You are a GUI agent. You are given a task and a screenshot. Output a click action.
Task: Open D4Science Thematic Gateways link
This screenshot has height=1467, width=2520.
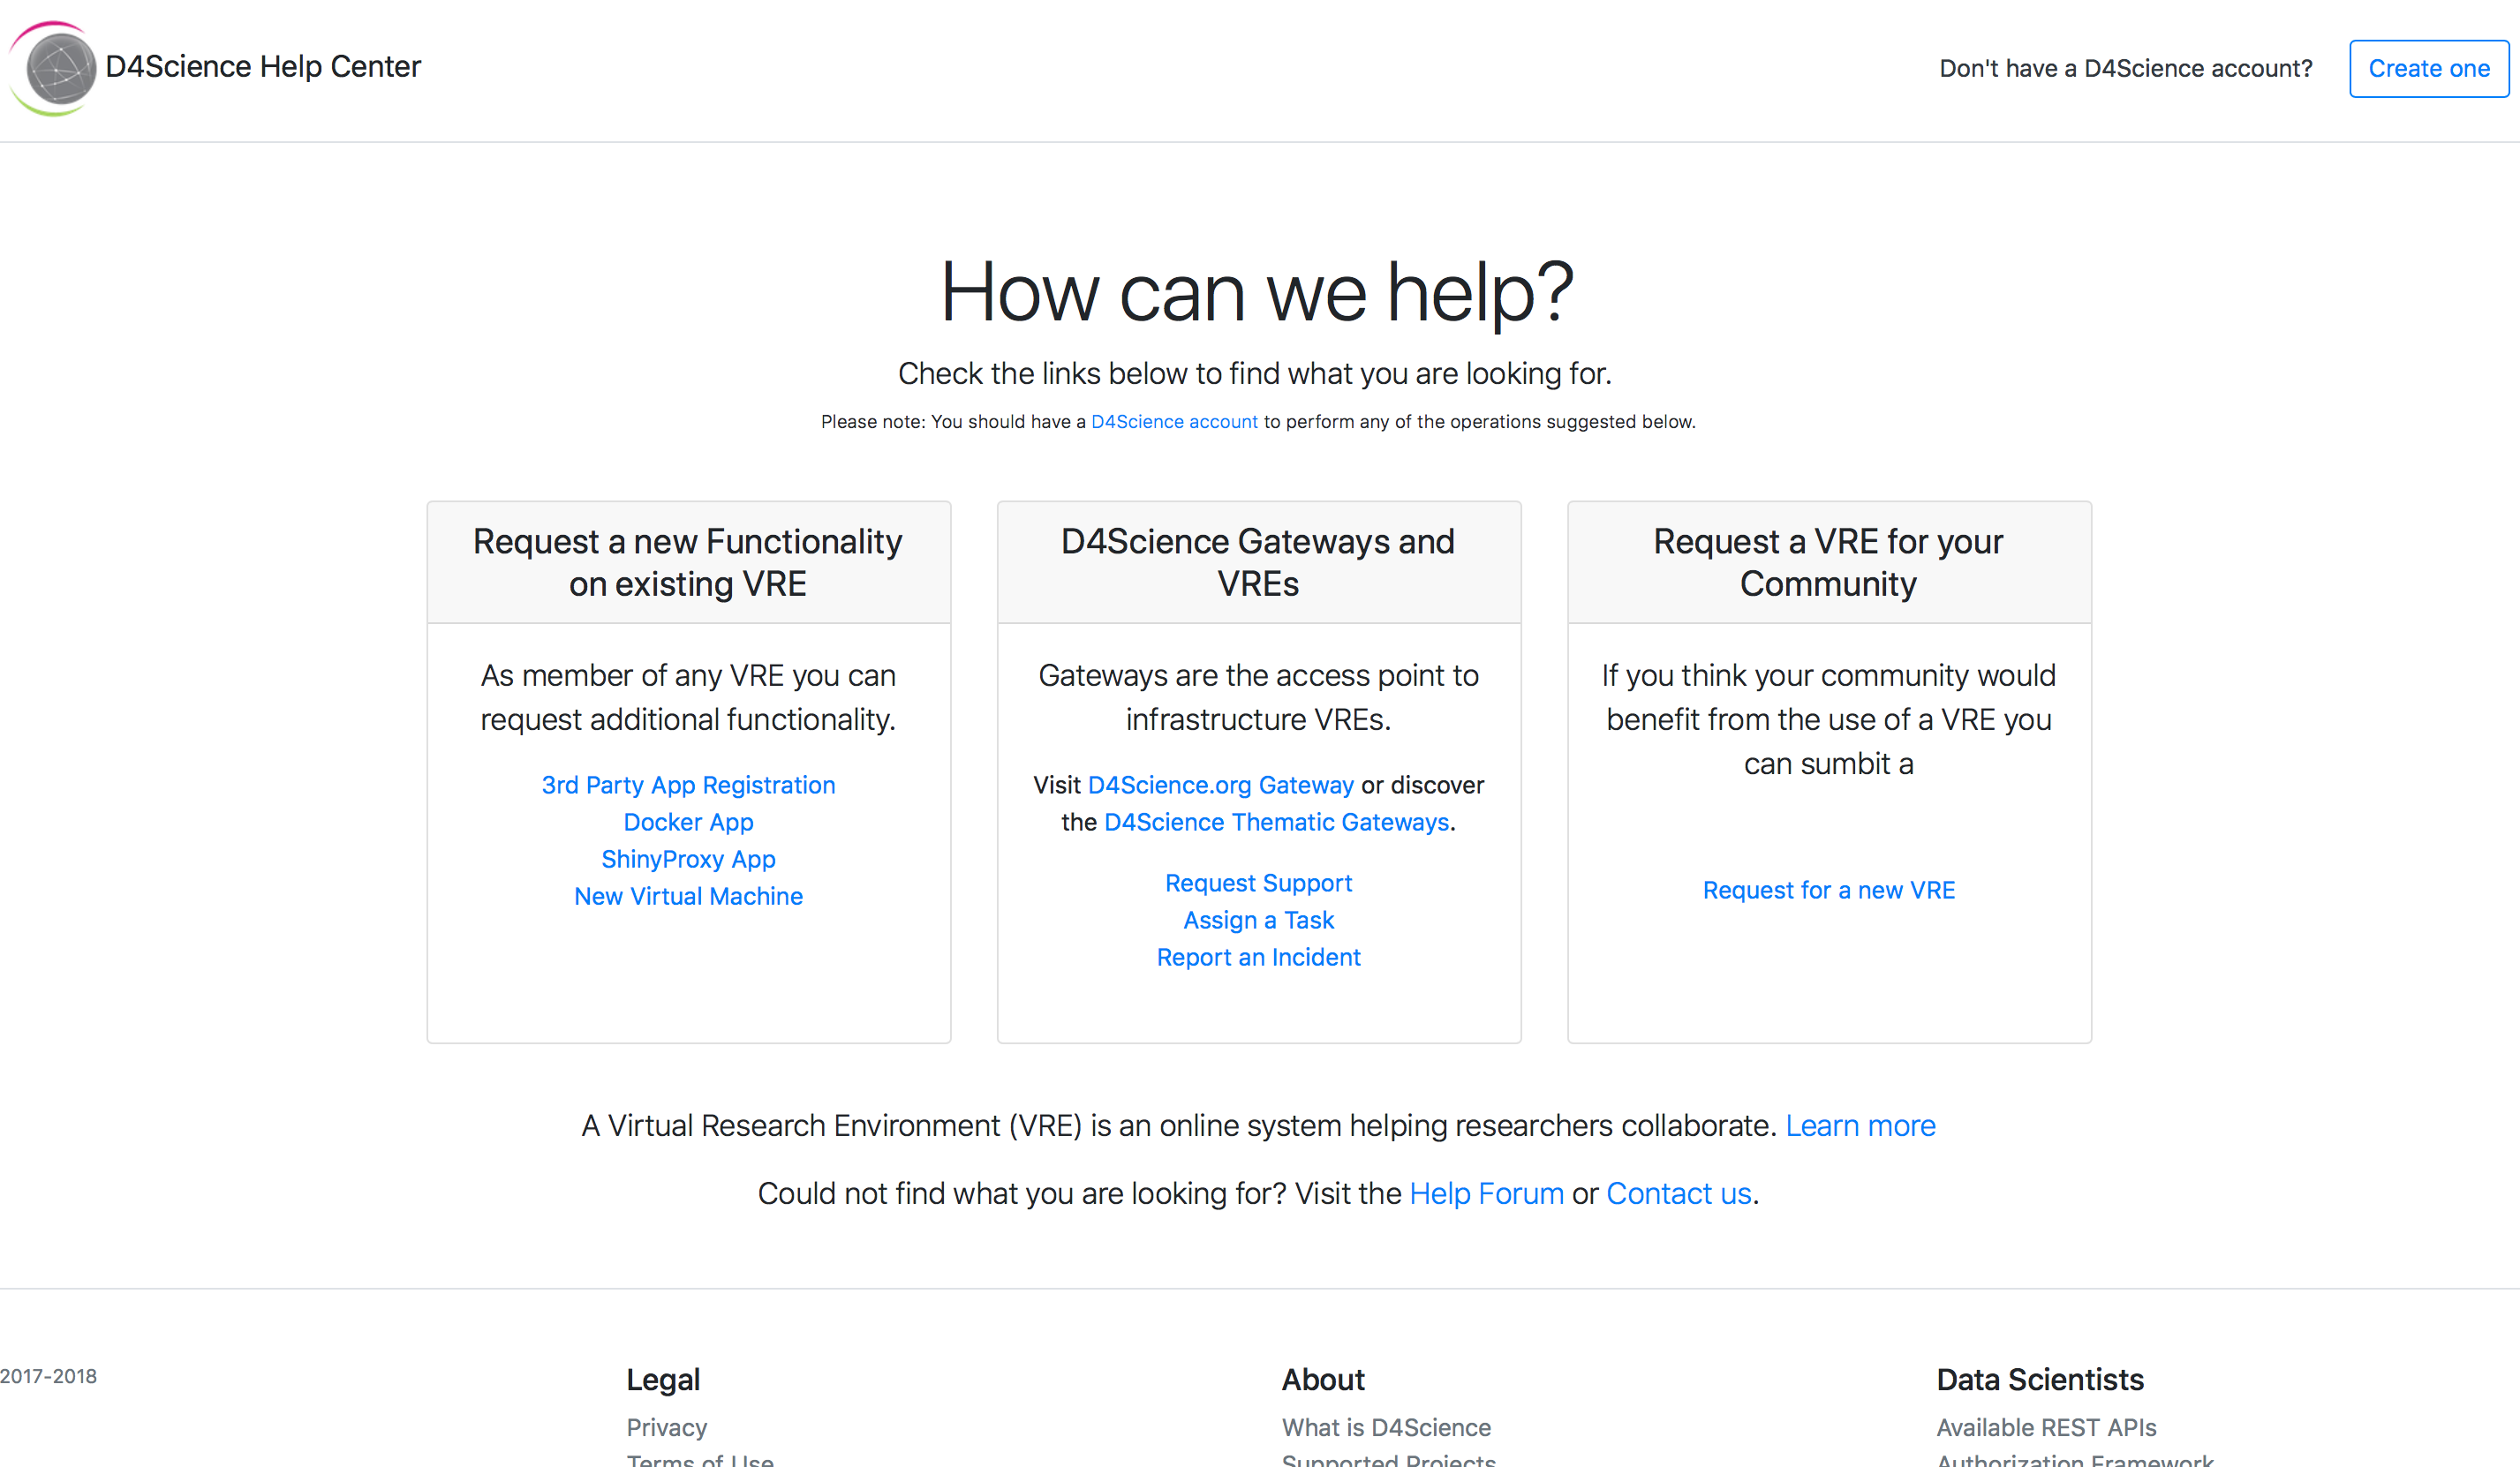(1276, 822)
